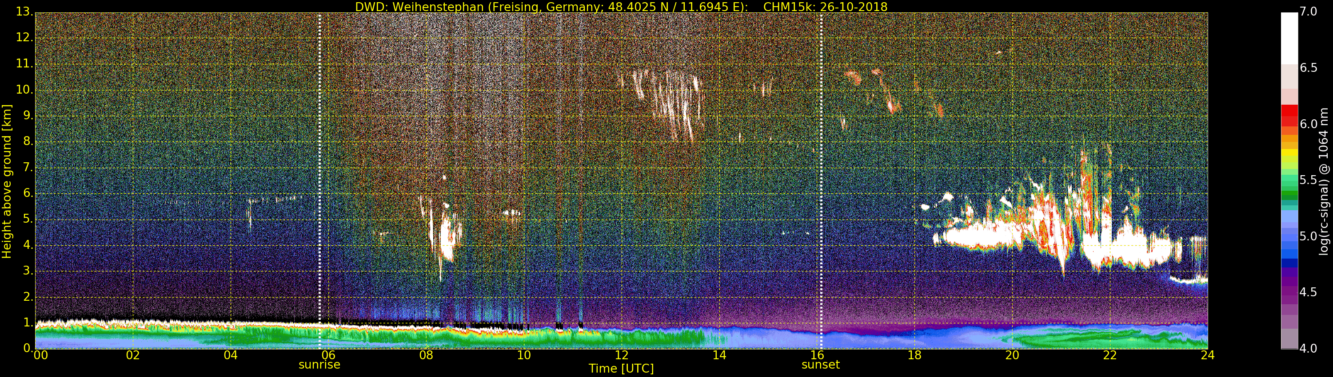Select the '5.5' colorbar tick label

pyautogui.click(x=1309, y=180)
